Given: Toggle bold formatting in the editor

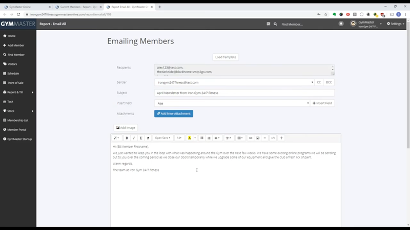Looking at the screenshot, I should point(127,138).
